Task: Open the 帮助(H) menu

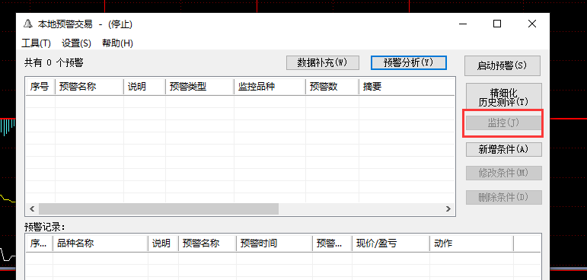Action: click(117, 43)
